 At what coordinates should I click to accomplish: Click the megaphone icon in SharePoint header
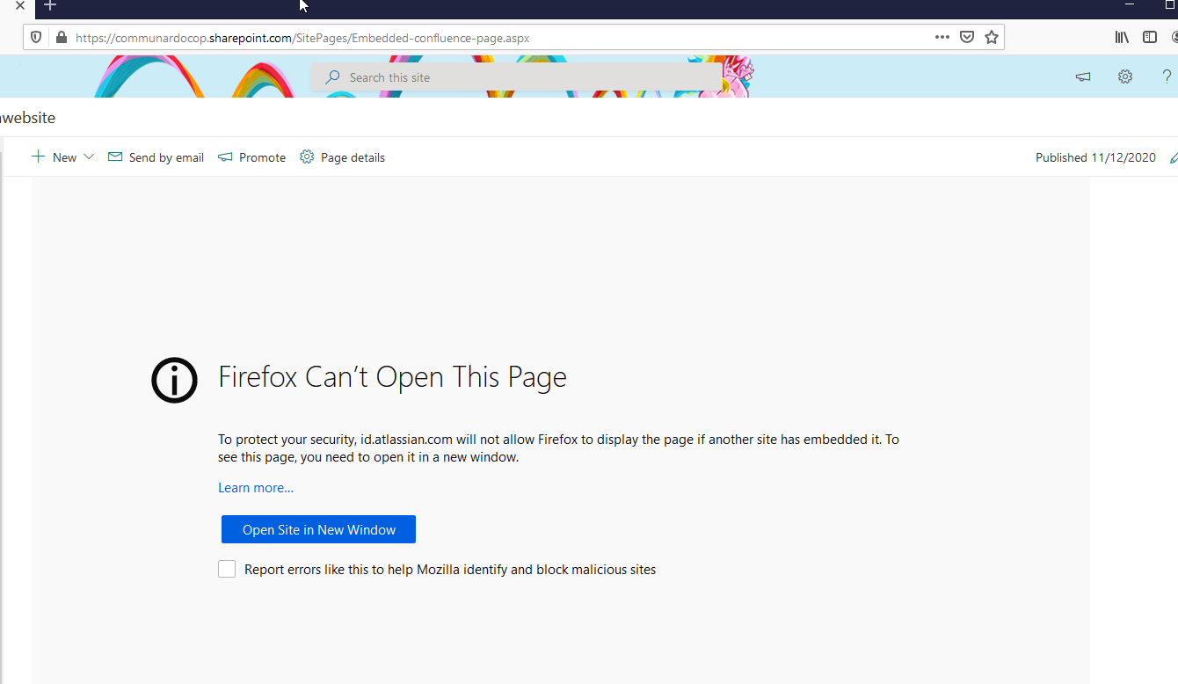(1083, 77)
